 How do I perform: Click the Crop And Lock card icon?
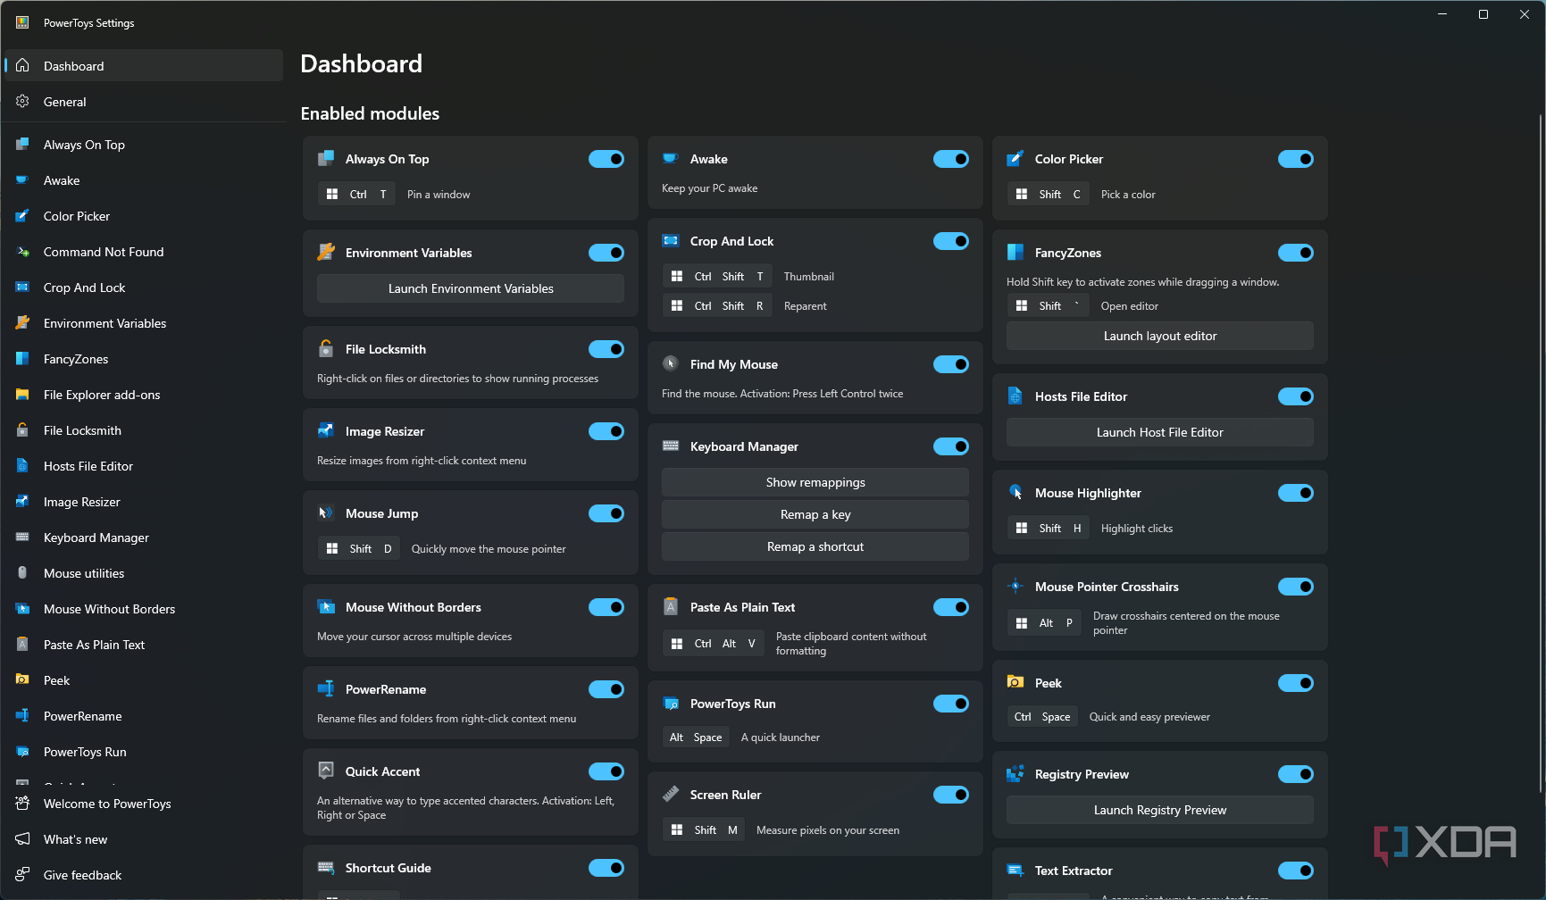(671, 241)
